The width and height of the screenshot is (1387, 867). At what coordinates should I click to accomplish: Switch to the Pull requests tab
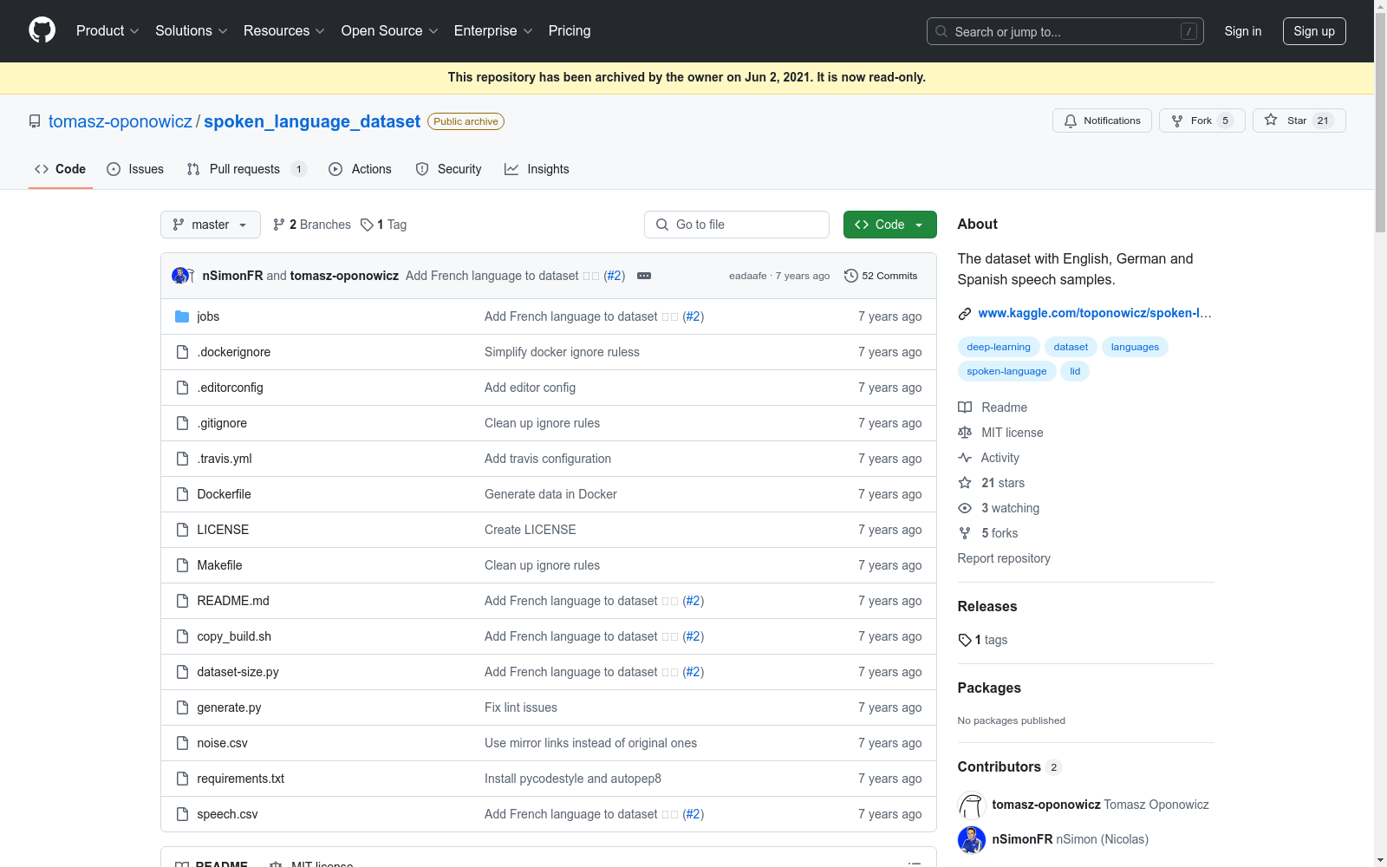[247, 169]
